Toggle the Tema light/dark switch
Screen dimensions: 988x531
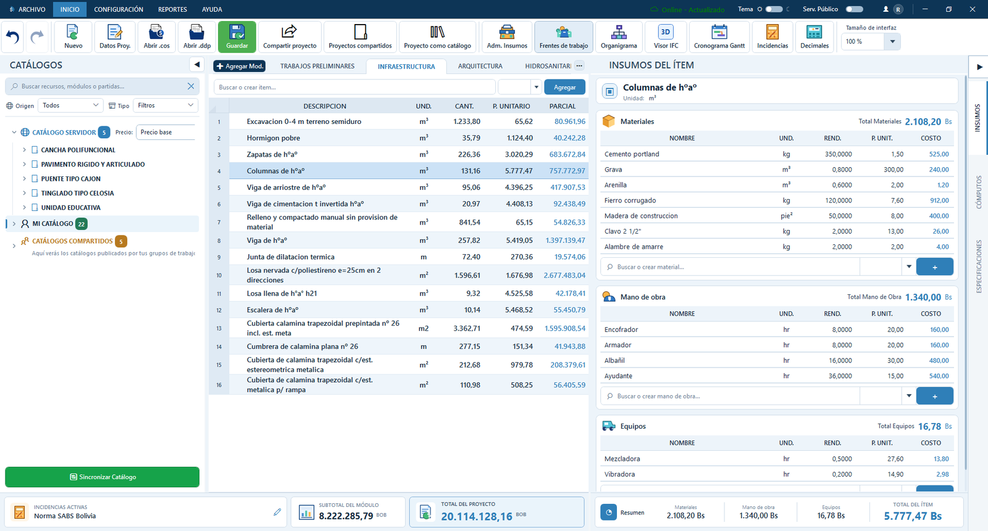[x=774, y=9]
